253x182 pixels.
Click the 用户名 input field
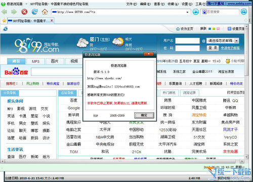click(x=187, y=40)
